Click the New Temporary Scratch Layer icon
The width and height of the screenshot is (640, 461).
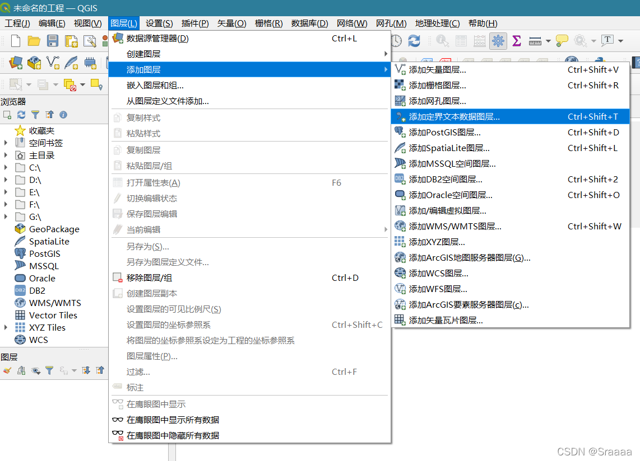(x=90, y=63)
